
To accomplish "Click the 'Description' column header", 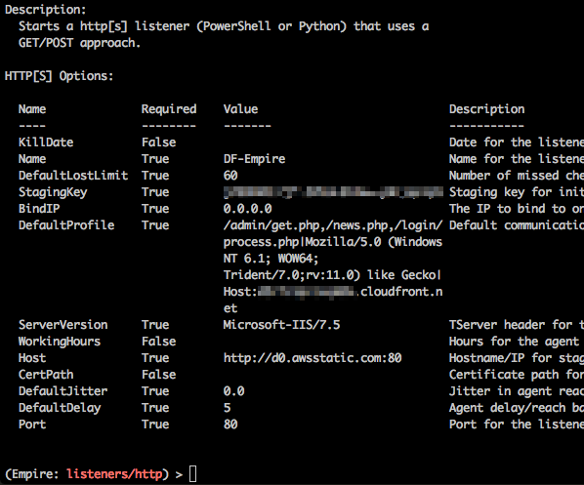I will 486,109.
